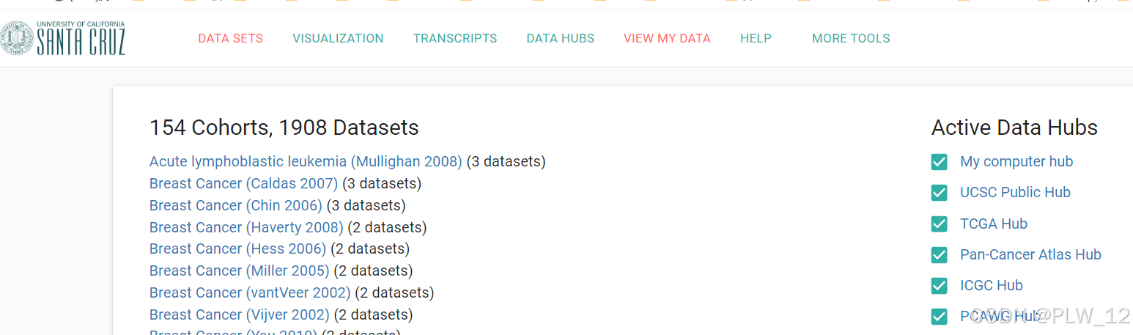Go to the VISUALIZATION page
Image resolution: width=1133 pixels, height=335 pixels.
338,38
